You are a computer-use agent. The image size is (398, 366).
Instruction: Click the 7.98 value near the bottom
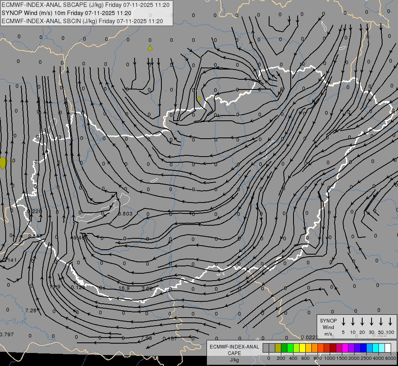point(146,338)
